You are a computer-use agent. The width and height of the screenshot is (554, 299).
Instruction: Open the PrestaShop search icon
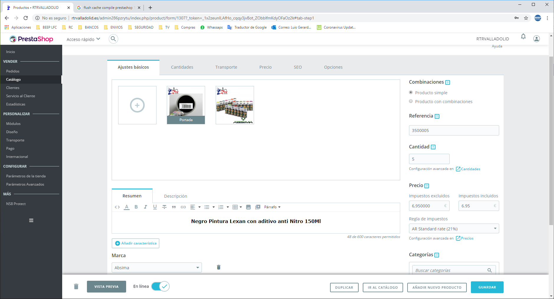pyautogui.click(x=113, y=39)
